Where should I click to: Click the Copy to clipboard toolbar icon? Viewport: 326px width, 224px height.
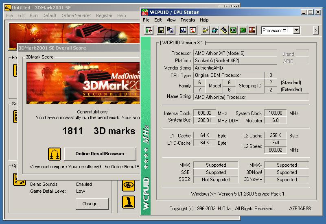click(171, 30)
